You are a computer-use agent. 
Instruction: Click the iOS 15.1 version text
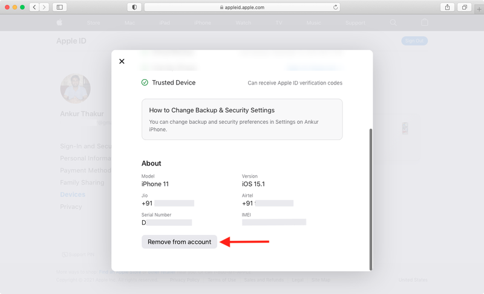[x=253, y=184]
